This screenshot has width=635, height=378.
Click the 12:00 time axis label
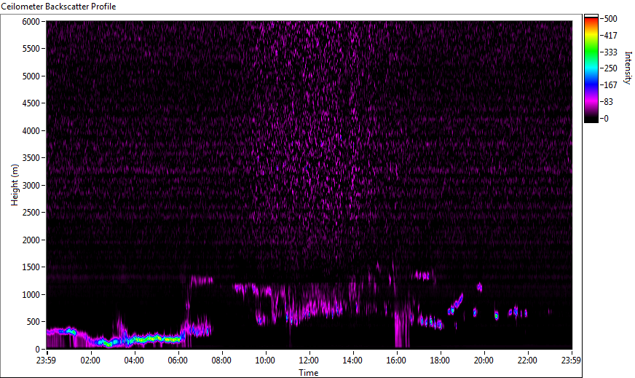pos(309,361)
